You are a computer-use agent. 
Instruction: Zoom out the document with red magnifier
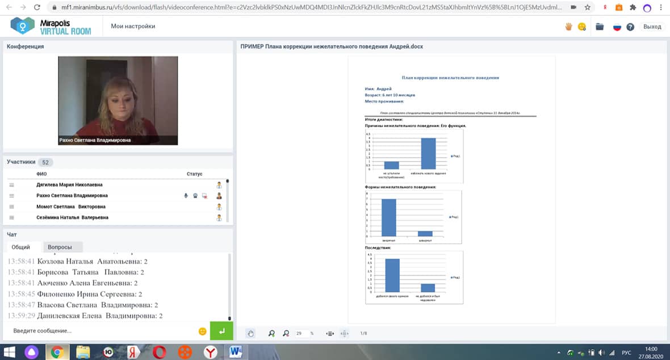click(286, 333)
